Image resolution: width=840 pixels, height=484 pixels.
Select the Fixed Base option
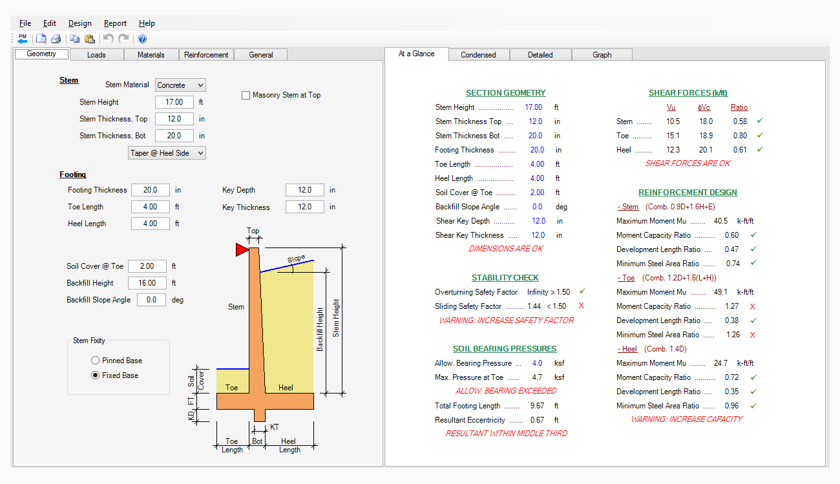(x=95, y=374)
